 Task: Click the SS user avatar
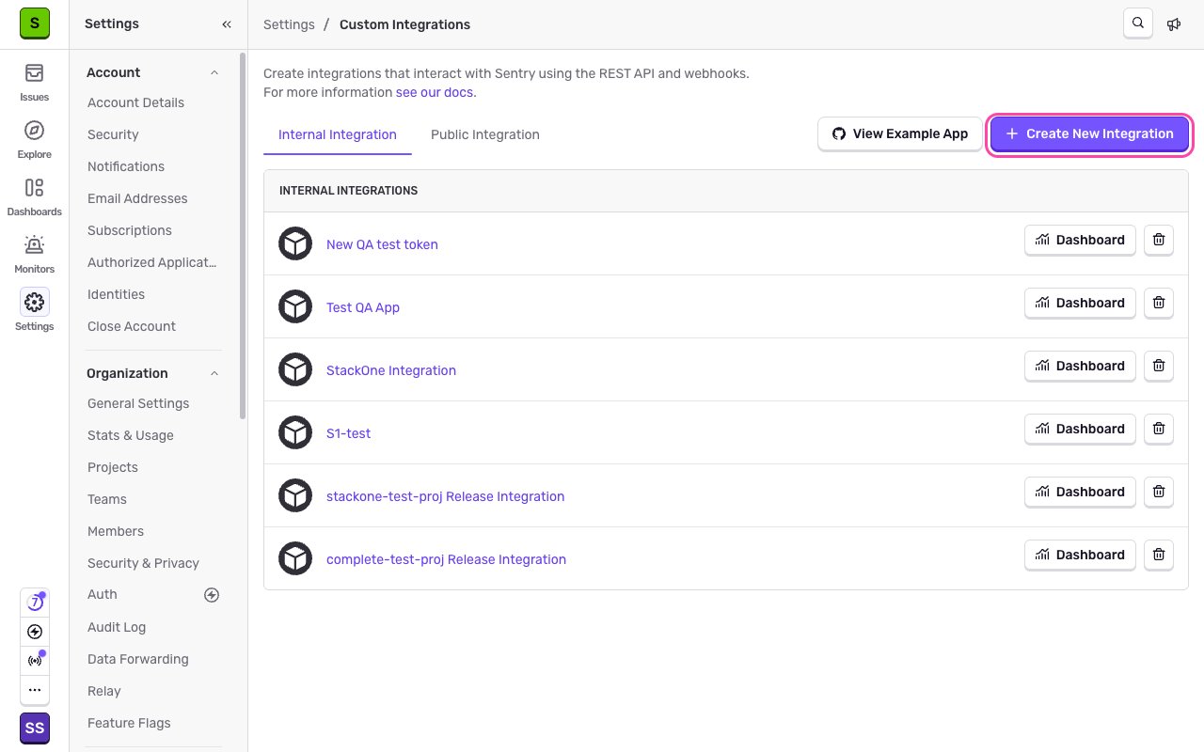pyautogui.click(x=35, y=728)
